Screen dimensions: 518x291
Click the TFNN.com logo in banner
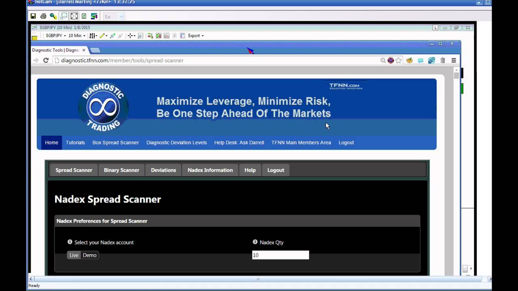click(x=345, y=86)
